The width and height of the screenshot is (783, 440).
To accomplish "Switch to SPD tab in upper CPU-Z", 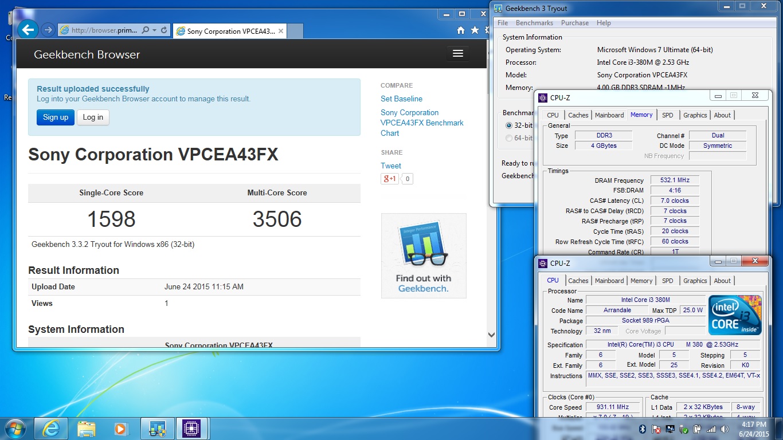I will pos(668,115).
